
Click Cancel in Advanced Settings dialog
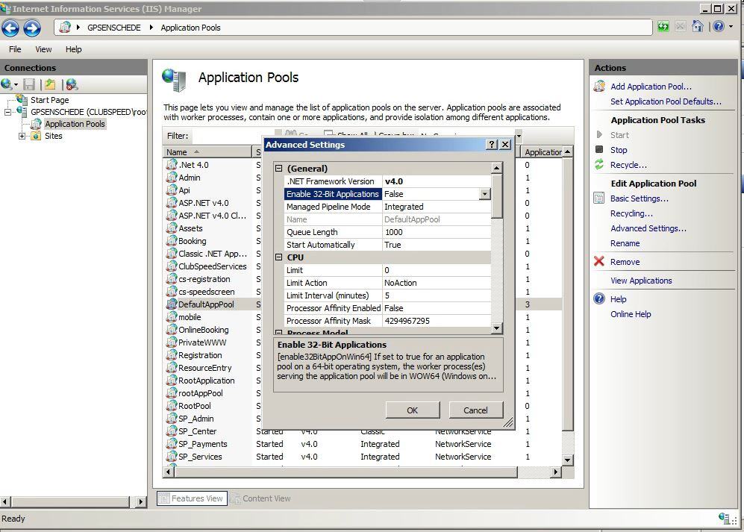[x=475, y=410]
